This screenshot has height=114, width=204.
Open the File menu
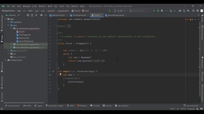9,6
